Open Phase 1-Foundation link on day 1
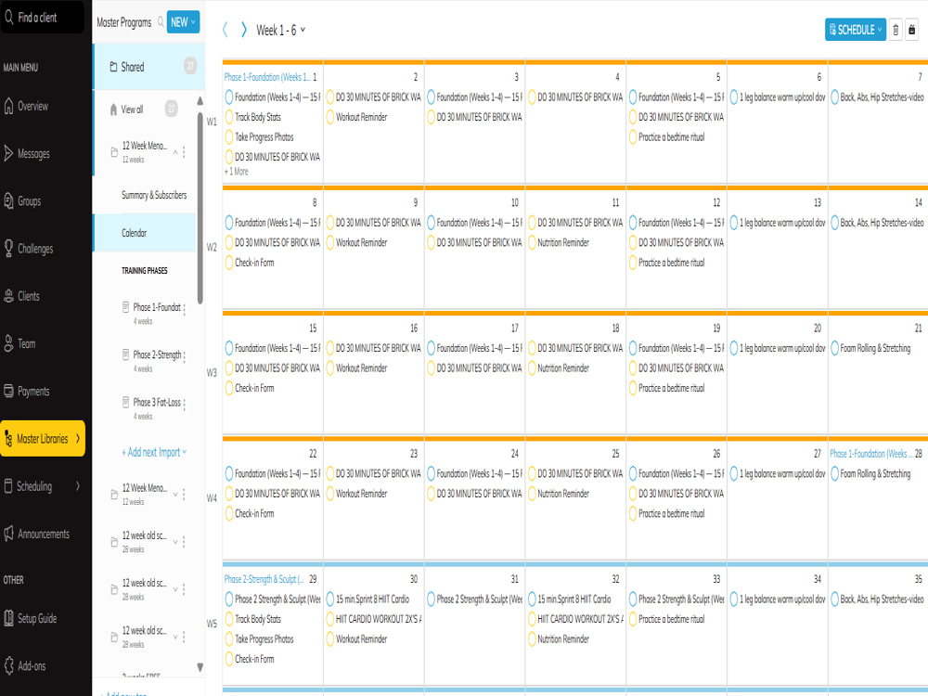 click(x=266, y=77)
